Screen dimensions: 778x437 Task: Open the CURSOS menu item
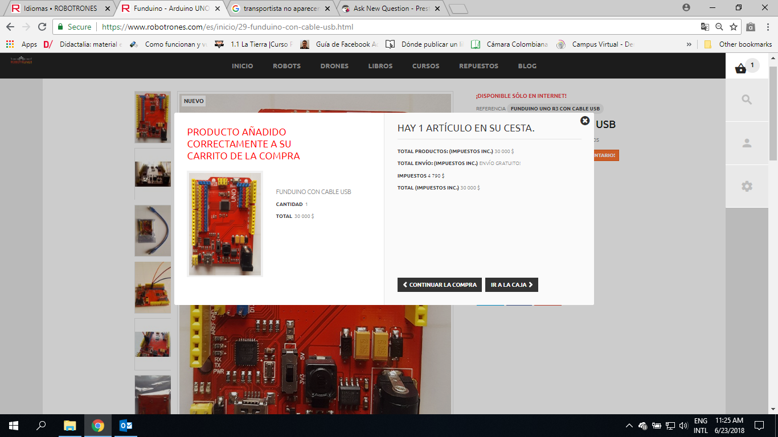pyautogui.click(x=426, y=66)
